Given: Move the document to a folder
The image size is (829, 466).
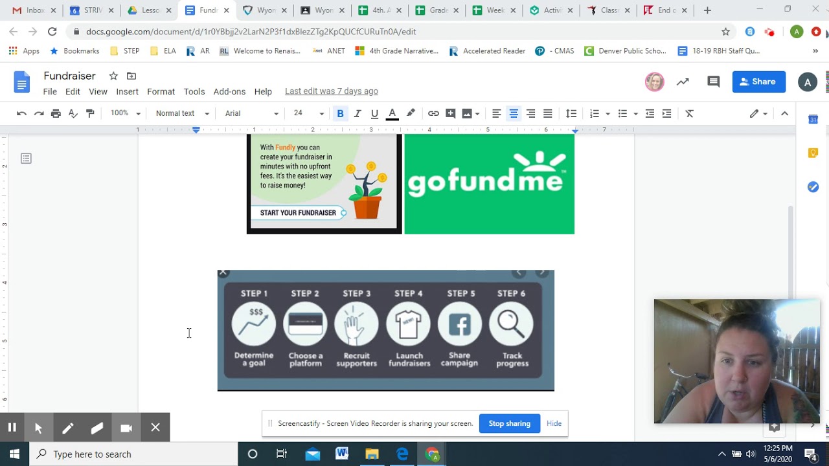Looking at the screenshot, I should pyautogui.click(x=131, y=76).
